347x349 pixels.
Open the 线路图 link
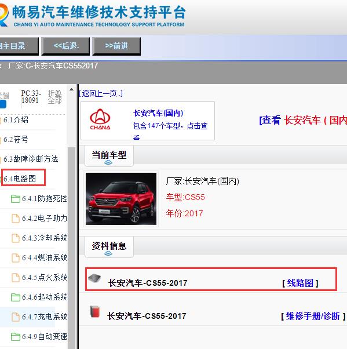[300, 283]
